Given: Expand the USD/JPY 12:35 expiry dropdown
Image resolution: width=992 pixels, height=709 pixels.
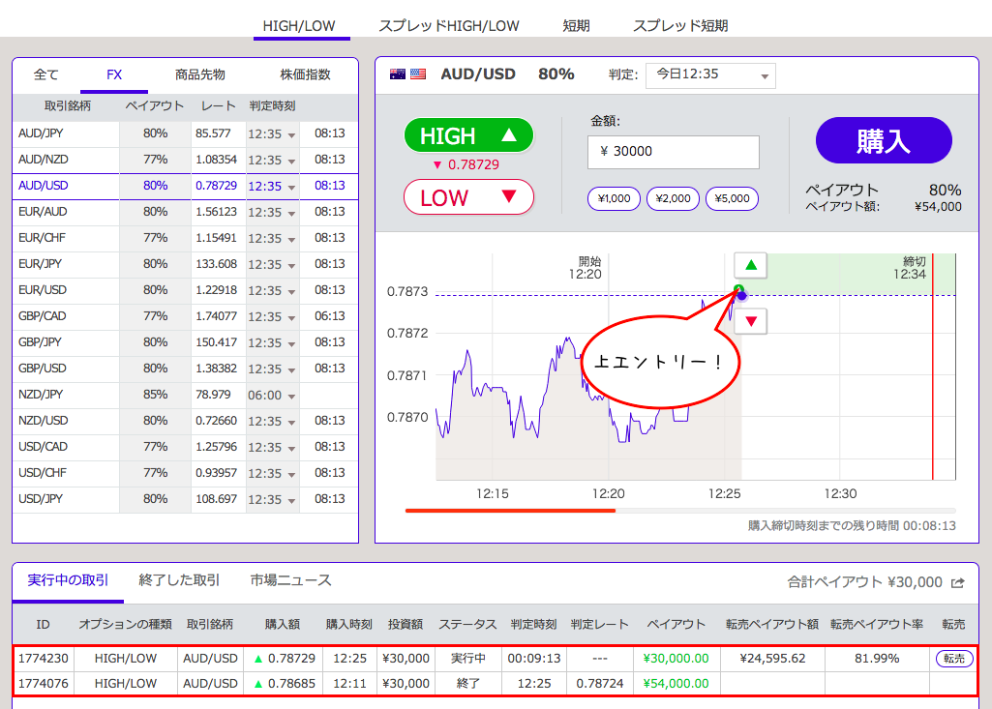Looking at the screenshot, I should (272, 500).
